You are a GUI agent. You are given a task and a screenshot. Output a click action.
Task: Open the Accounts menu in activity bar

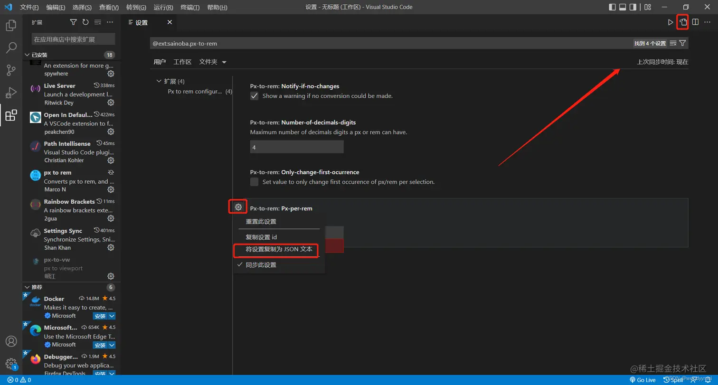click(11, 342)
